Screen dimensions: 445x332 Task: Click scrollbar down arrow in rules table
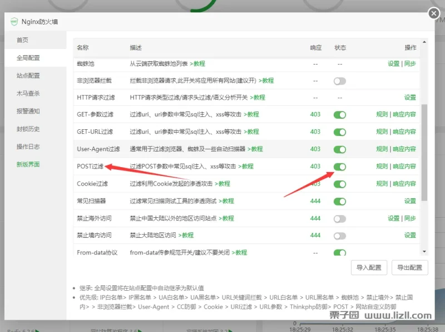click(424, 252)
